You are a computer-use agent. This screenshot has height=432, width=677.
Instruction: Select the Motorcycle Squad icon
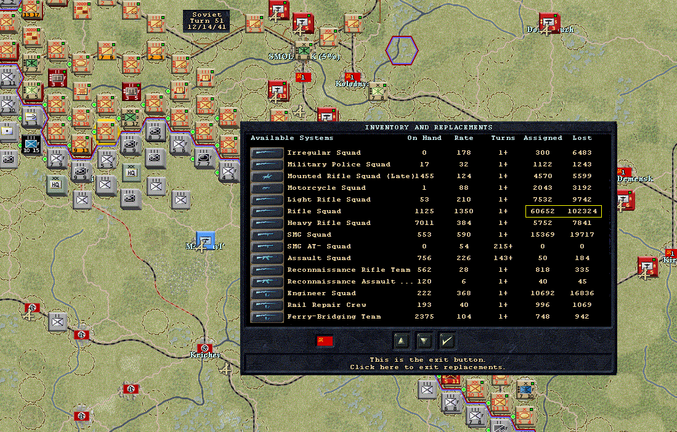point(267,188)
